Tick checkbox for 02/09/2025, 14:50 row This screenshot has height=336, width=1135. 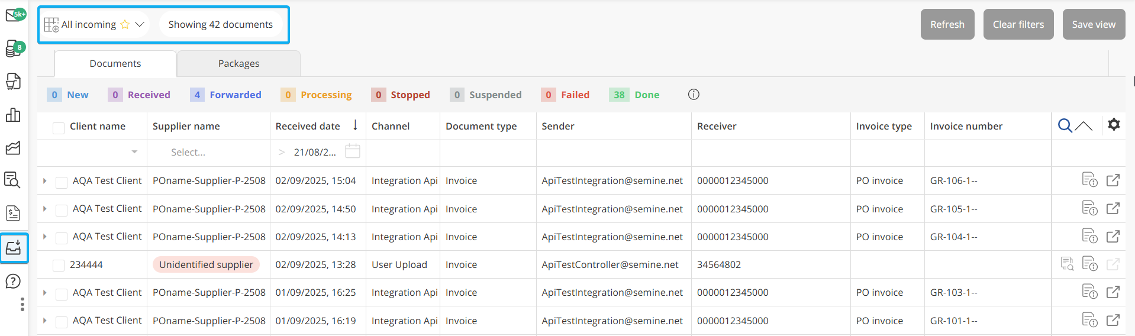(x=62, y=210)
